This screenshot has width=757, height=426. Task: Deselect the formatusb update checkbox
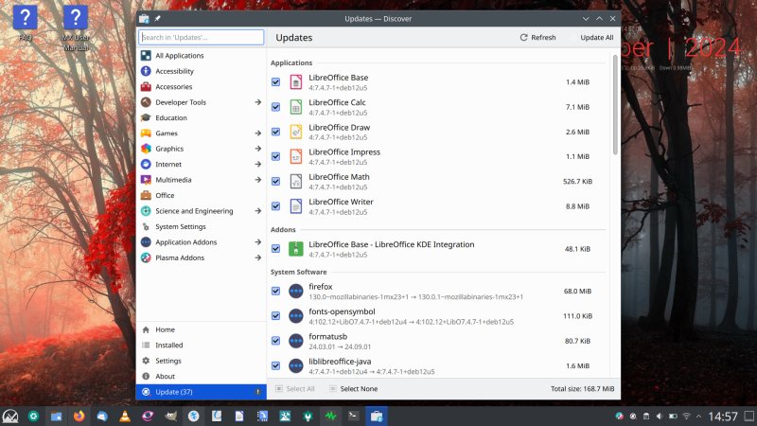275,341
